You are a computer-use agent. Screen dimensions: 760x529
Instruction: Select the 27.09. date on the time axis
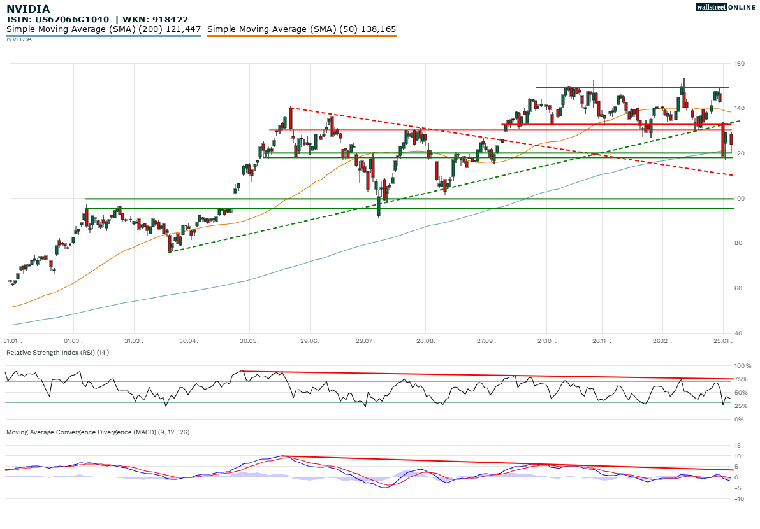(x=486, y=341)
